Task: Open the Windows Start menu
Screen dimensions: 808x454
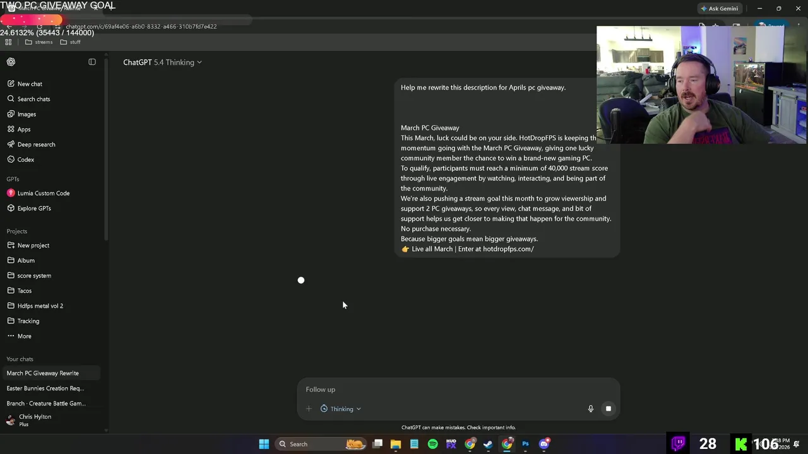Action: coord(264,444)
